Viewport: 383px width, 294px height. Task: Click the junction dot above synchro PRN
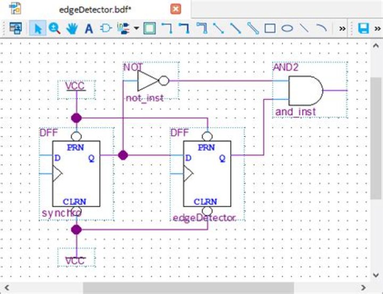click(76, 118)
